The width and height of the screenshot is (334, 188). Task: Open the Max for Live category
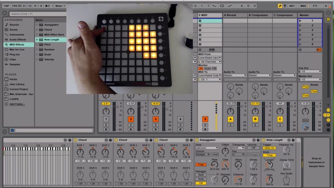tap(17, 50)
